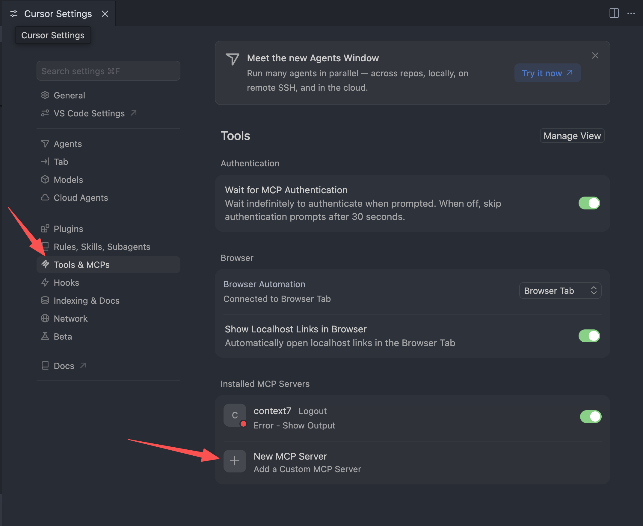The width and height of the screenshot is (643, 526).
Task: Open the more actions ellipsis menu
Action: [631, 13]
